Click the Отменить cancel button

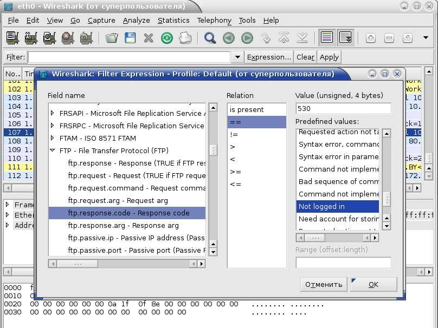click(x=324, y=285)
